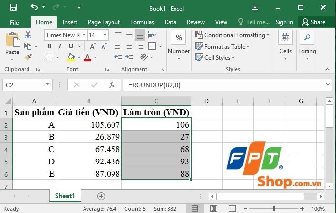
Task: Toggle Italic formatting
Action: point(60,46)
